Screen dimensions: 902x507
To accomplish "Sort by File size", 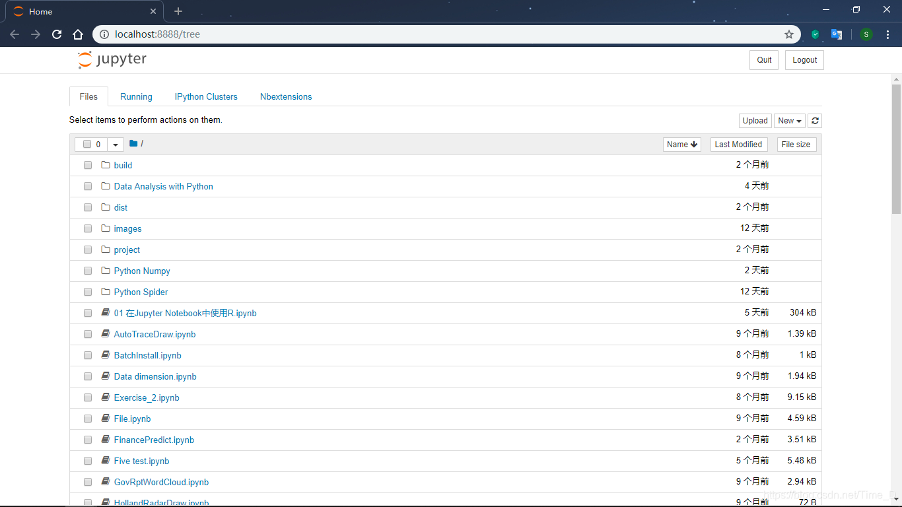I will pyautogui.click(x=796, y=145).
